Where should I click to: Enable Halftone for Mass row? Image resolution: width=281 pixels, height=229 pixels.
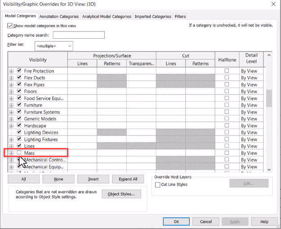pyautogui.click(x=227, y=153)
